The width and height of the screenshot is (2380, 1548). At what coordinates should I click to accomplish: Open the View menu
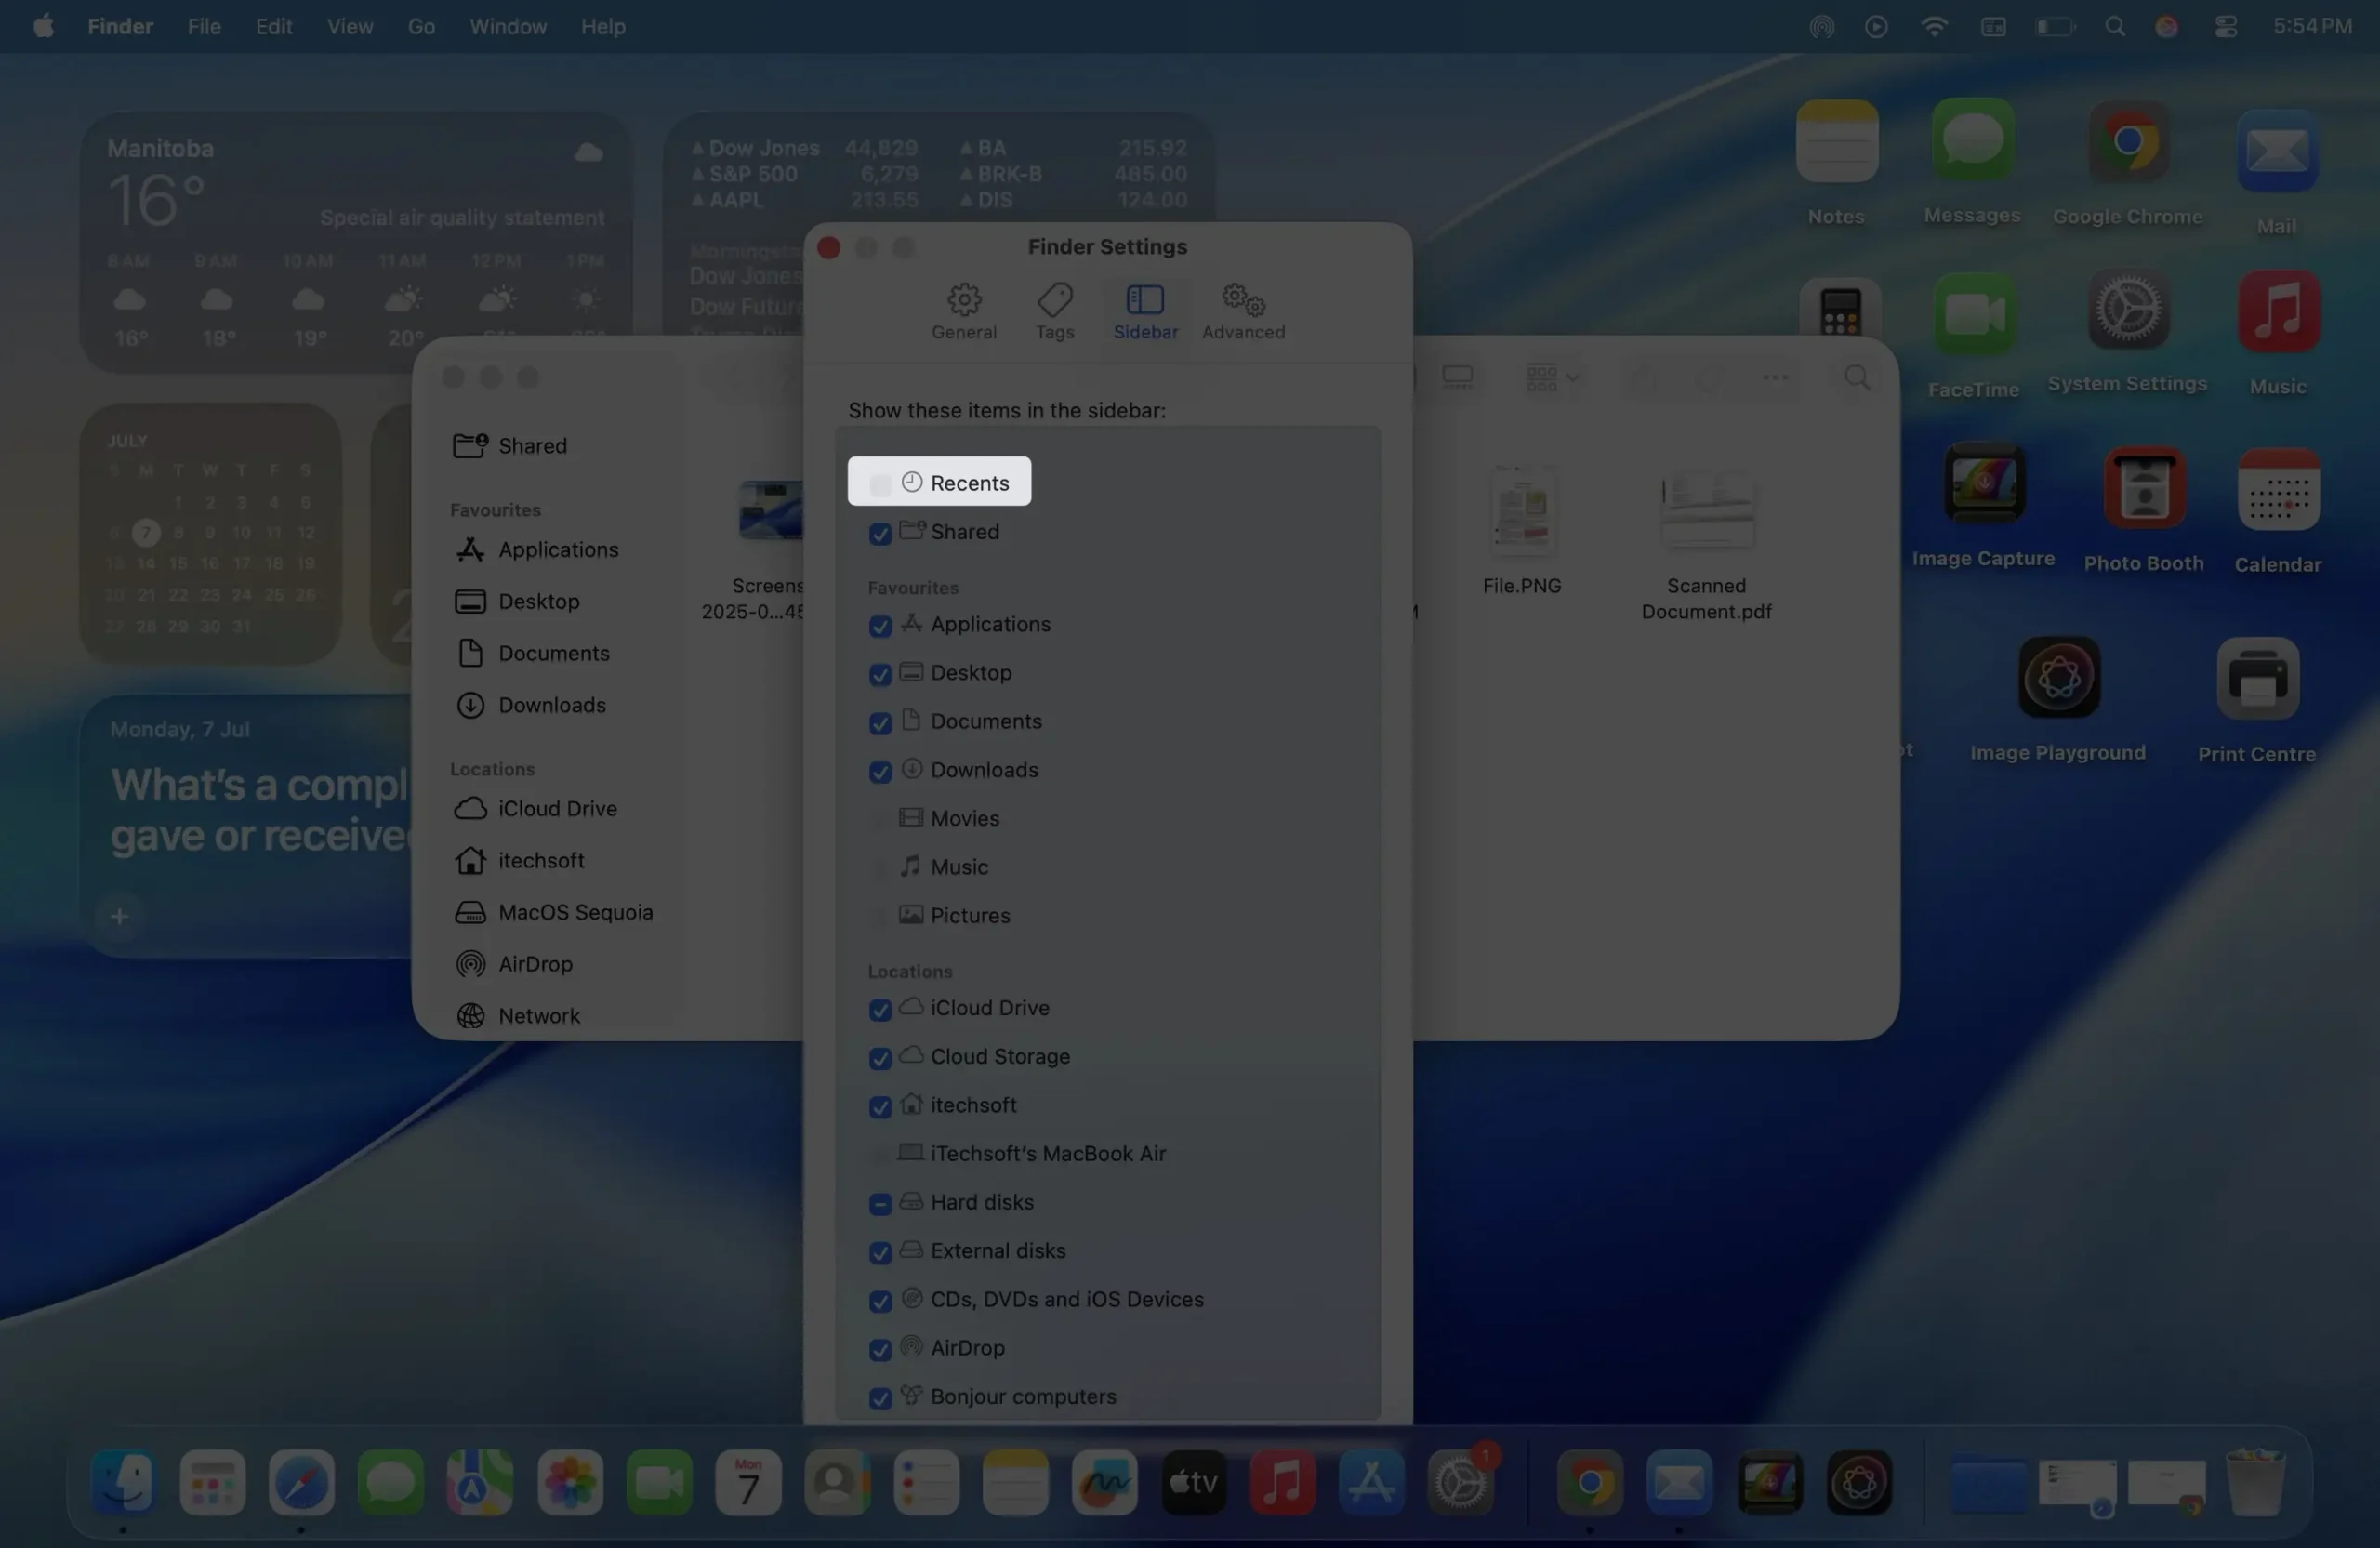coord(349,27)
